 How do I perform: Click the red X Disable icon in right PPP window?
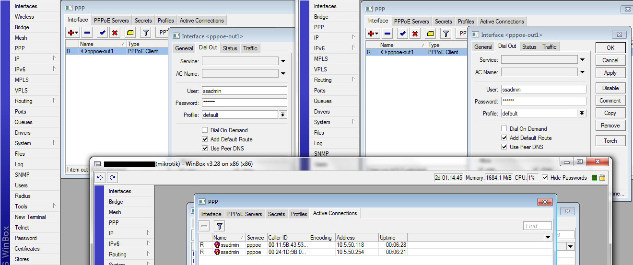click(415, 34)
